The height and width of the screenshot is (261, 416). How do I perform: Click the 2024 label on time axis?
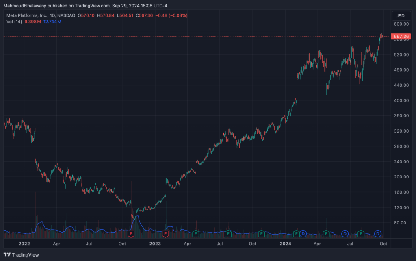point(285,244)
